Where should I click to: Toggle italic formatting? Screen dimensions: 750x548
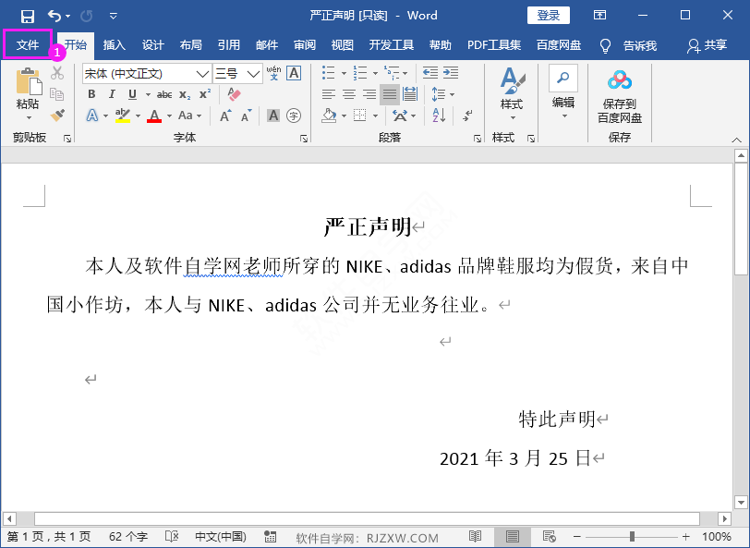tap(112, 94)
